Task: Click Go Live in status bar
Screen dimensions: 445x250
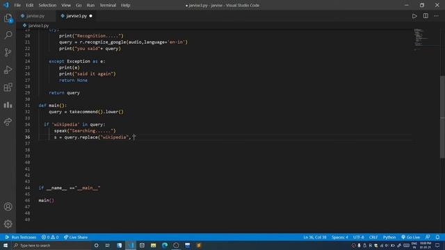Action: 410,237
